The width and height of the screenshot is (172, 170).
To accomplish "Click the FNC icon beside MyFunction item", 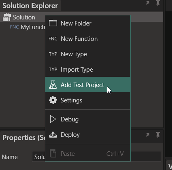I will click(x=15, y=27).
